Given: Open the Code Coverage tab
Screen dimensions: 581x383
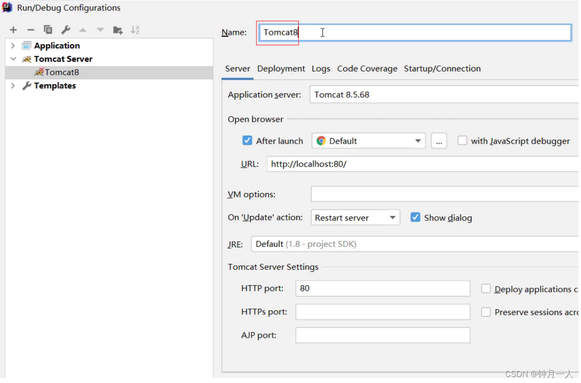Looking at the screenshot, I should [x=367, y=69].
